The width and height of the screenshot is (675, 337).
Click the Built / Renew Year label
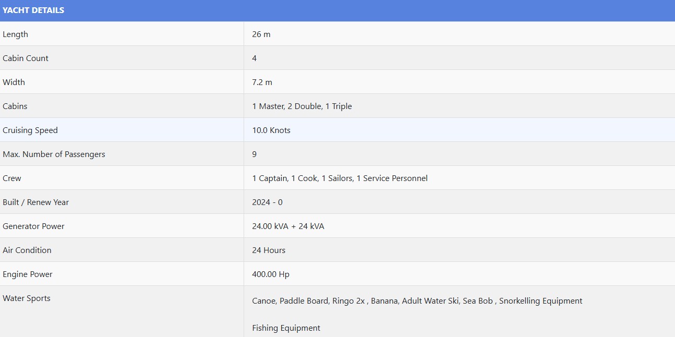35,202
